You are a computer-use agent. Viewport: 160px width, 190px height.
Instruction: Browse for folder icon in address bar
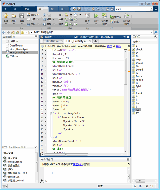tap(18, 32)
